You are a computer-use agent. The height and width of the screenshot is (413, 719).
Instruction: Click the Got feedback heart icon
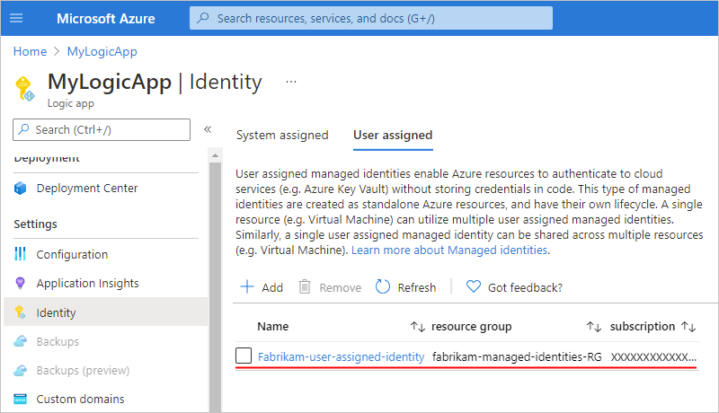coord(473,287)
